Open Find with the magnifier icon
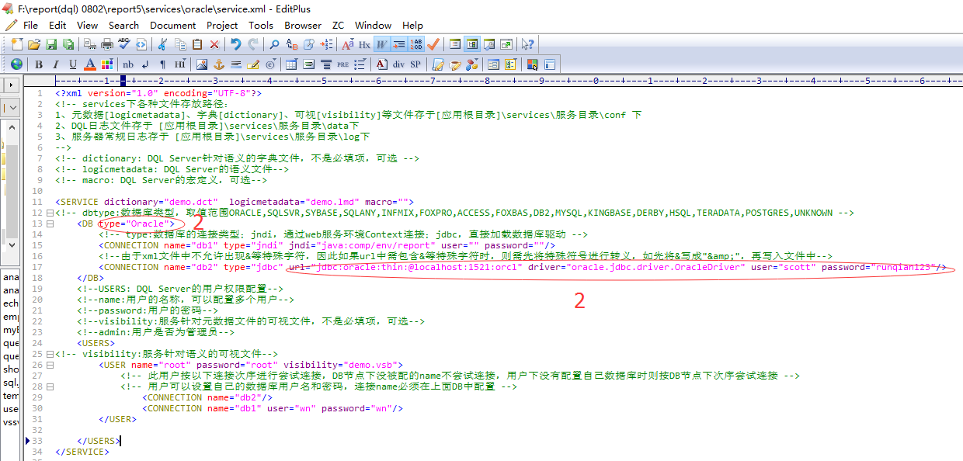Viewport: 963px width, 461px height. click(x=274, y=44)
